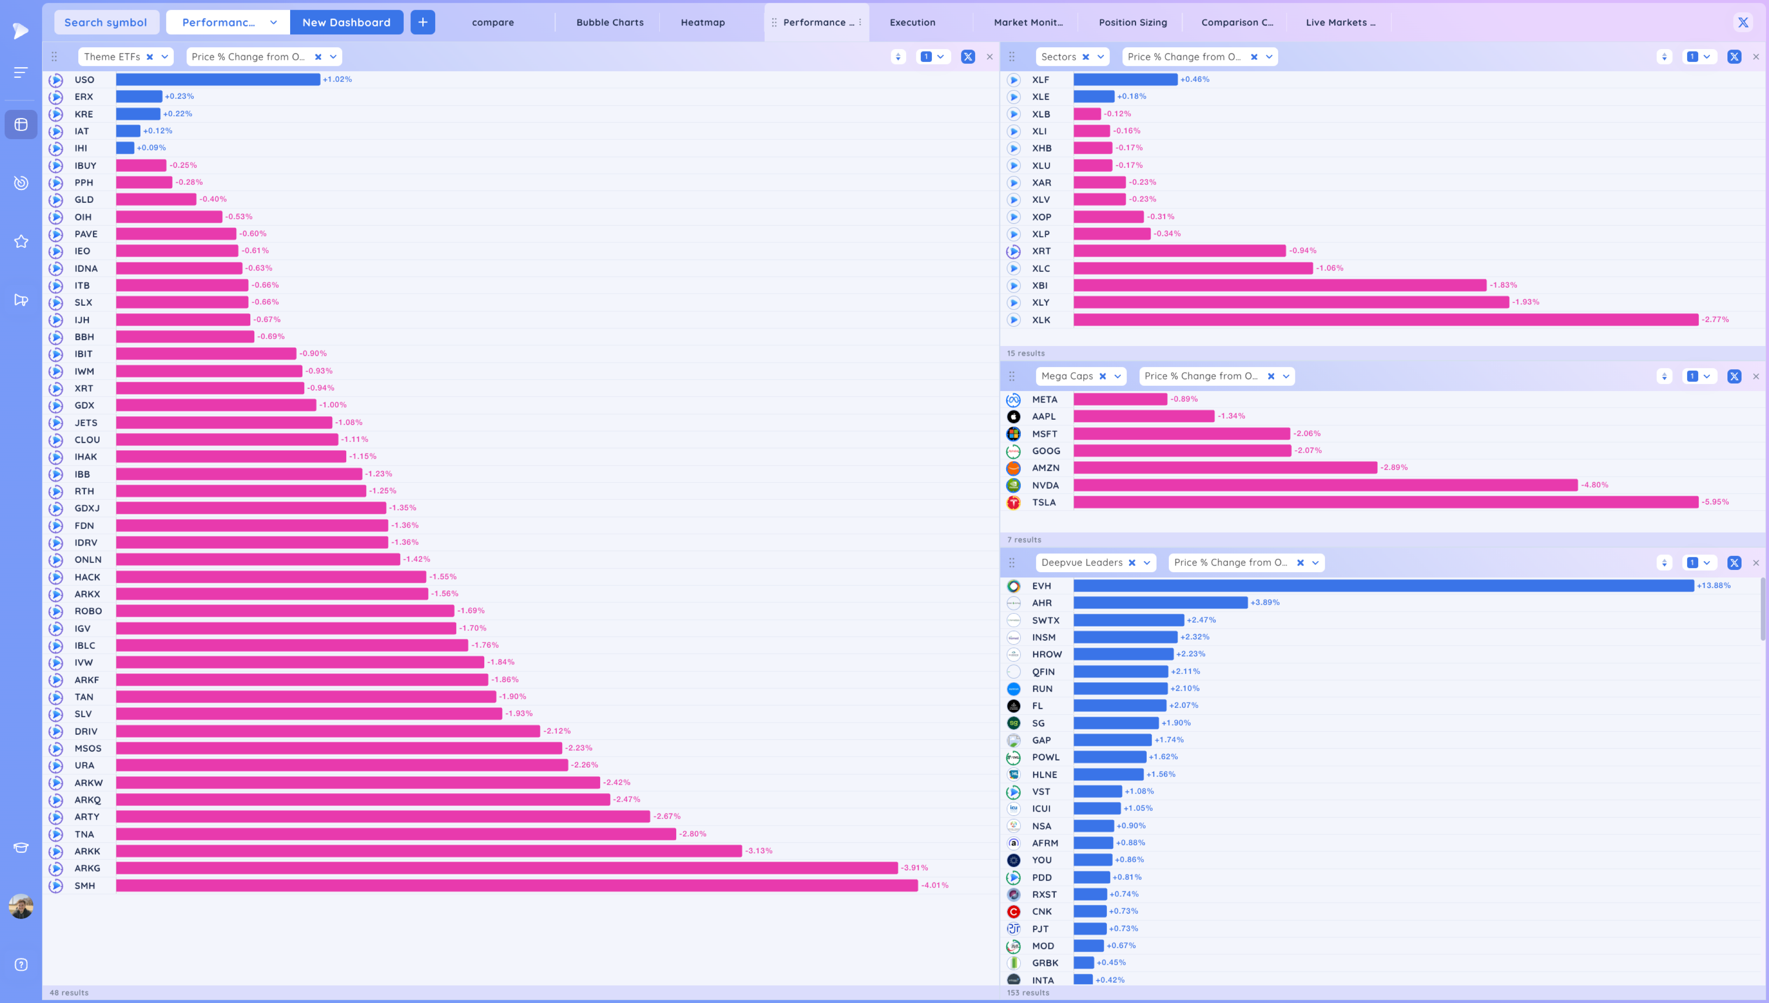Open the Execution tab
The height and width of the screenshot is (1003, 1769).
click(x=912, y=22)
